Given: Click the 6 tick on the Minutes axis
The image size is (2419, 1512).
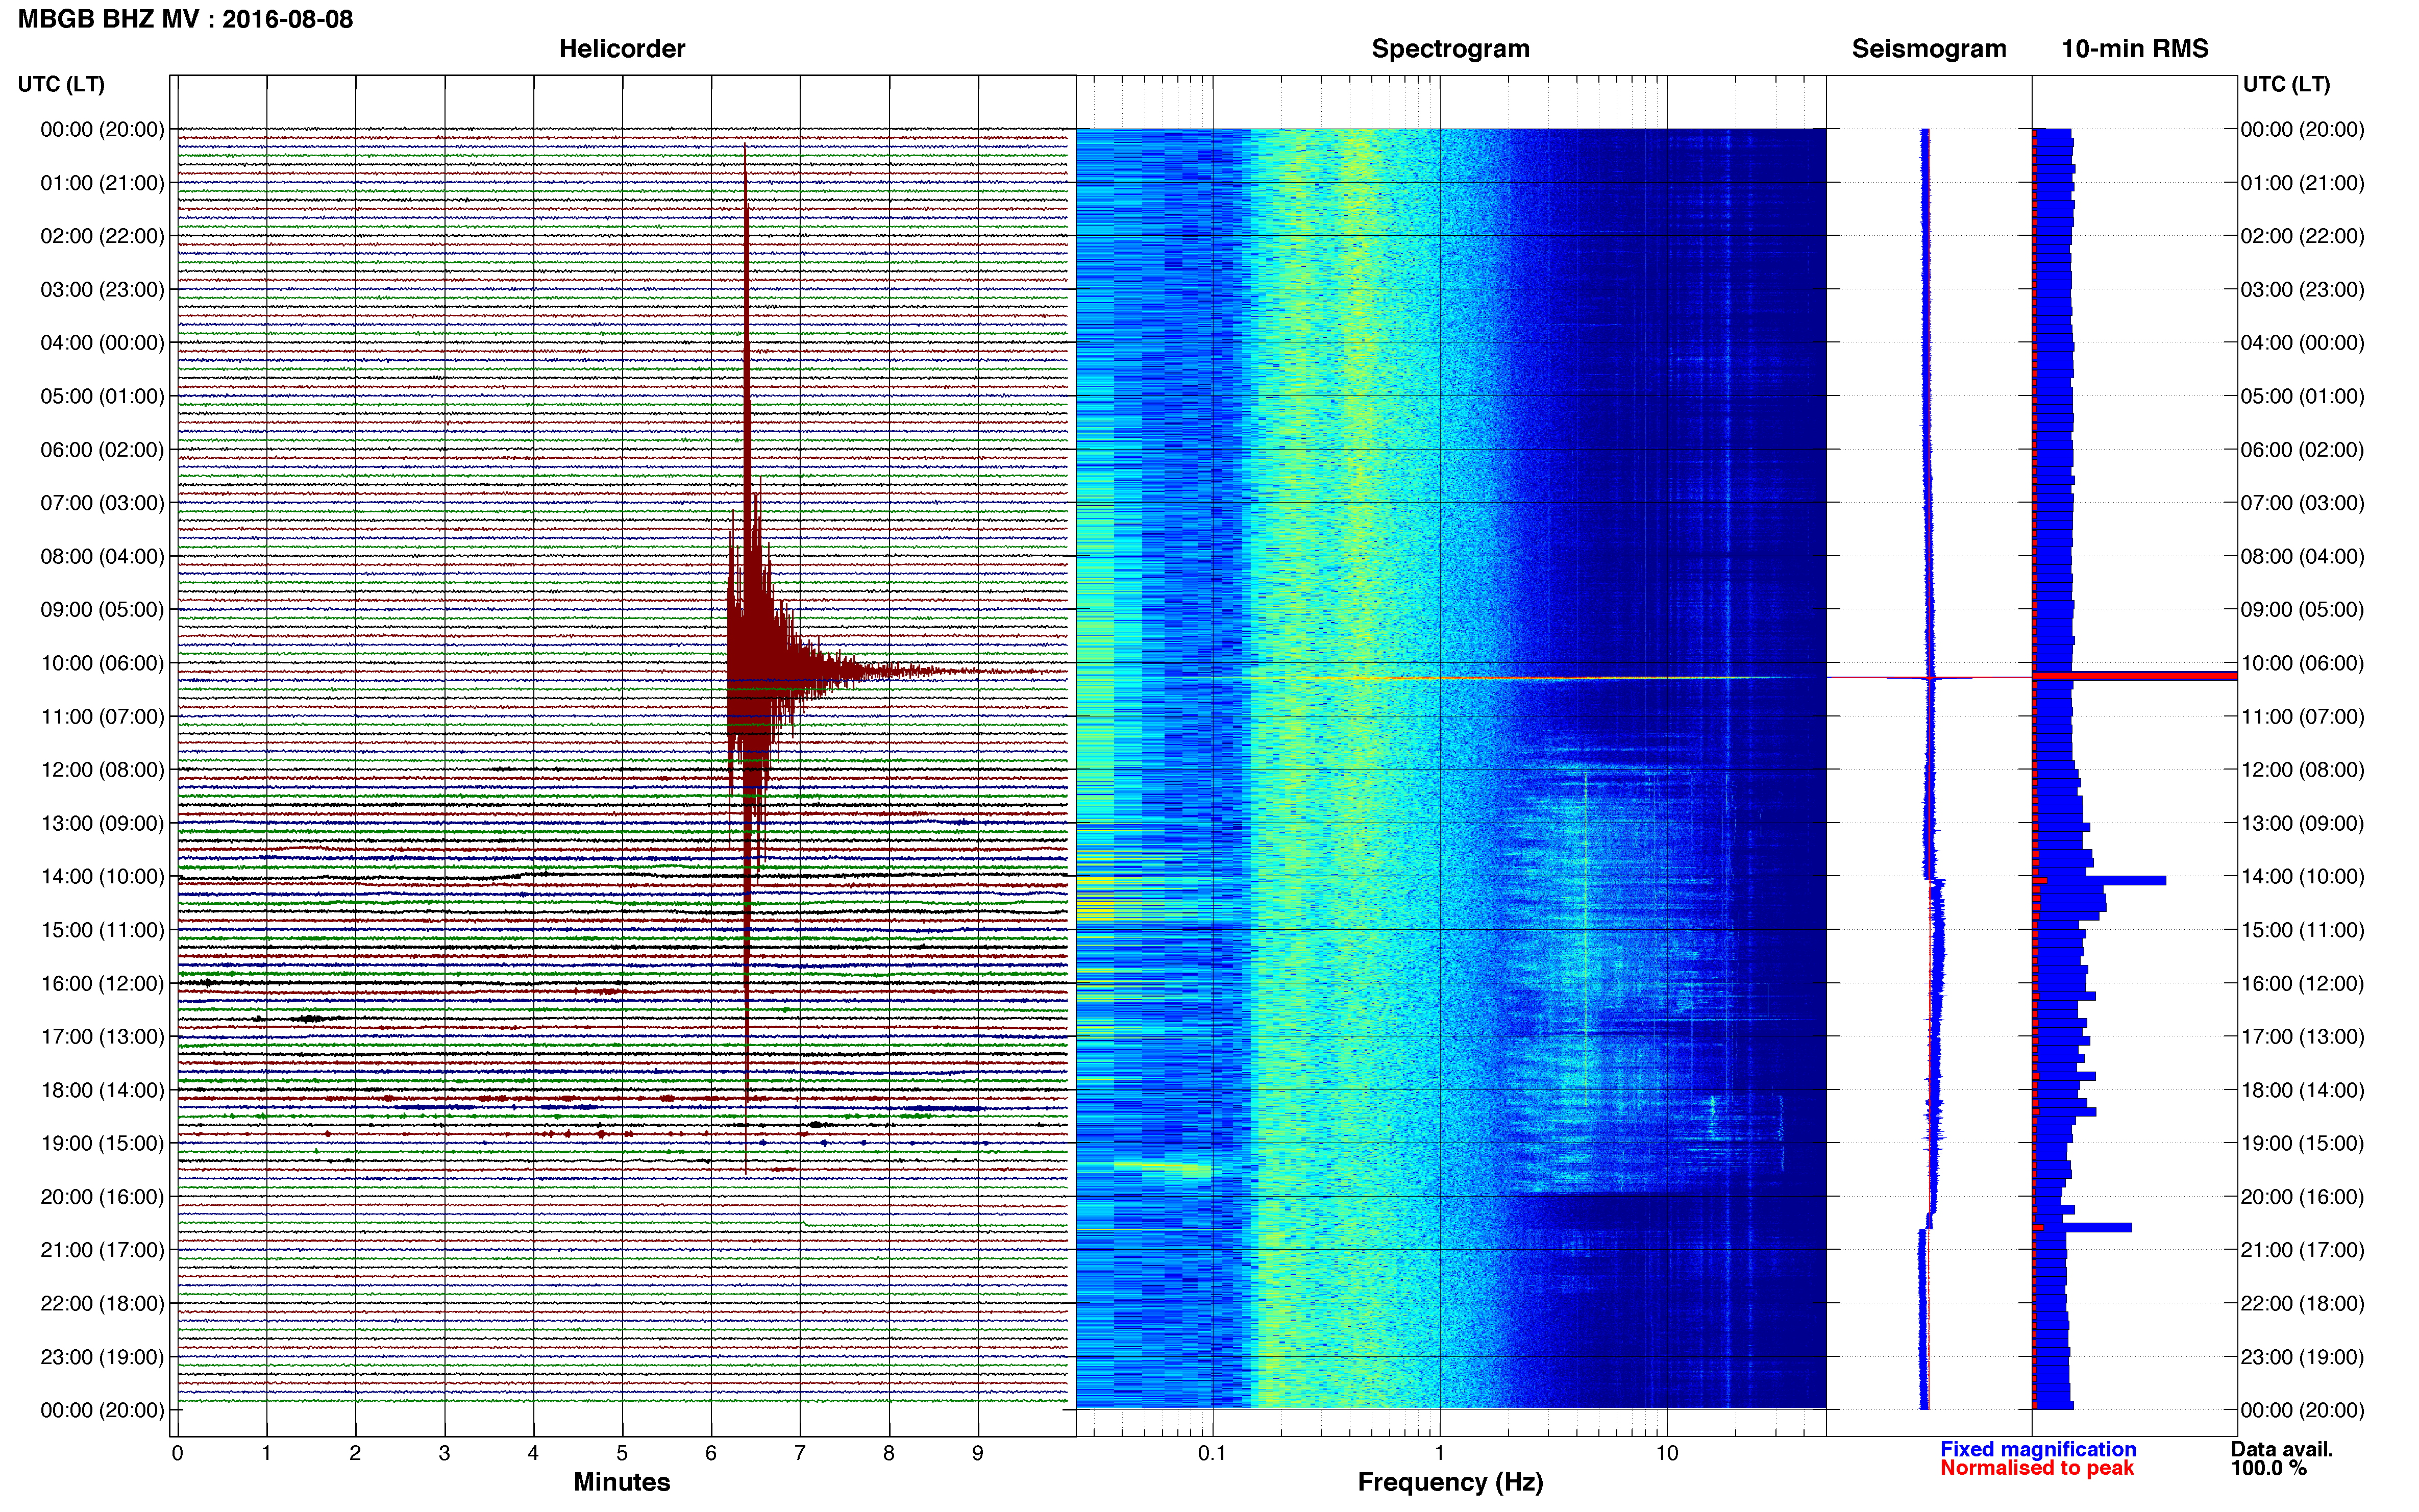Looking at the screenshot, I should [x=711, y=1453].
